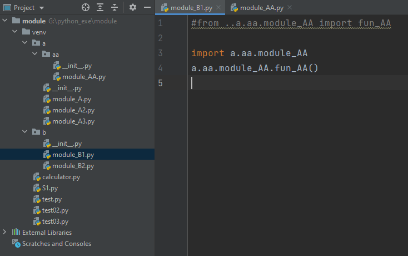Select module_AA.py in project tree

[x=84, y=77]
